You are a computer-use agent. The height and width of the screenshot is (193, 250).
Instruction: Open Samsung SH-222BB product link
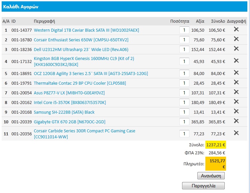coord(64,112)
